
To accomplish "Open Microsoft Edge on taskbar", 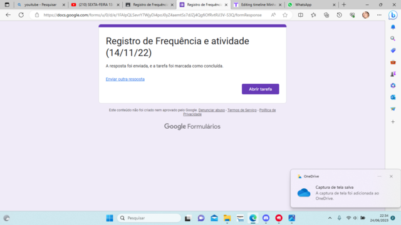I will point(253,218).
